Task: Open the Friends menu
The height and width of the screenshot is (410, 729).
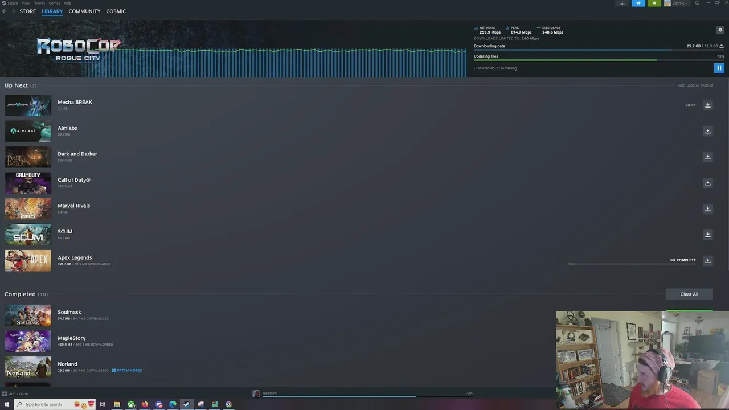Action: (39, 3)
